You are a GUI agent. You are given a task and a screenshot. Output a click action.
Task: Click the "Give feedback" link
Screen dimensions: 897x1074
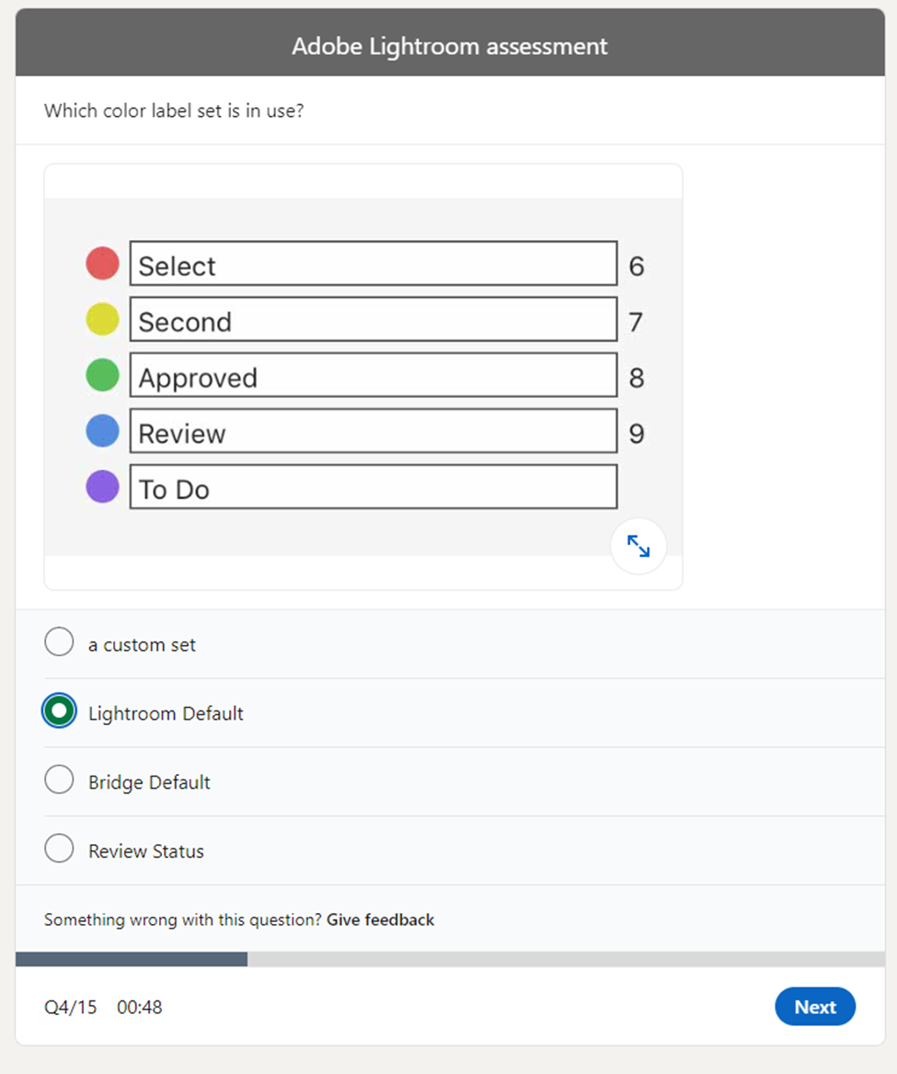[x=379, y=919]
